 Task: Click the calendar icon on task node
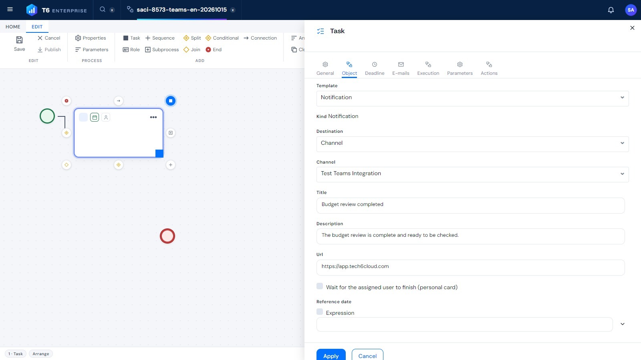(x=95, y=117)
